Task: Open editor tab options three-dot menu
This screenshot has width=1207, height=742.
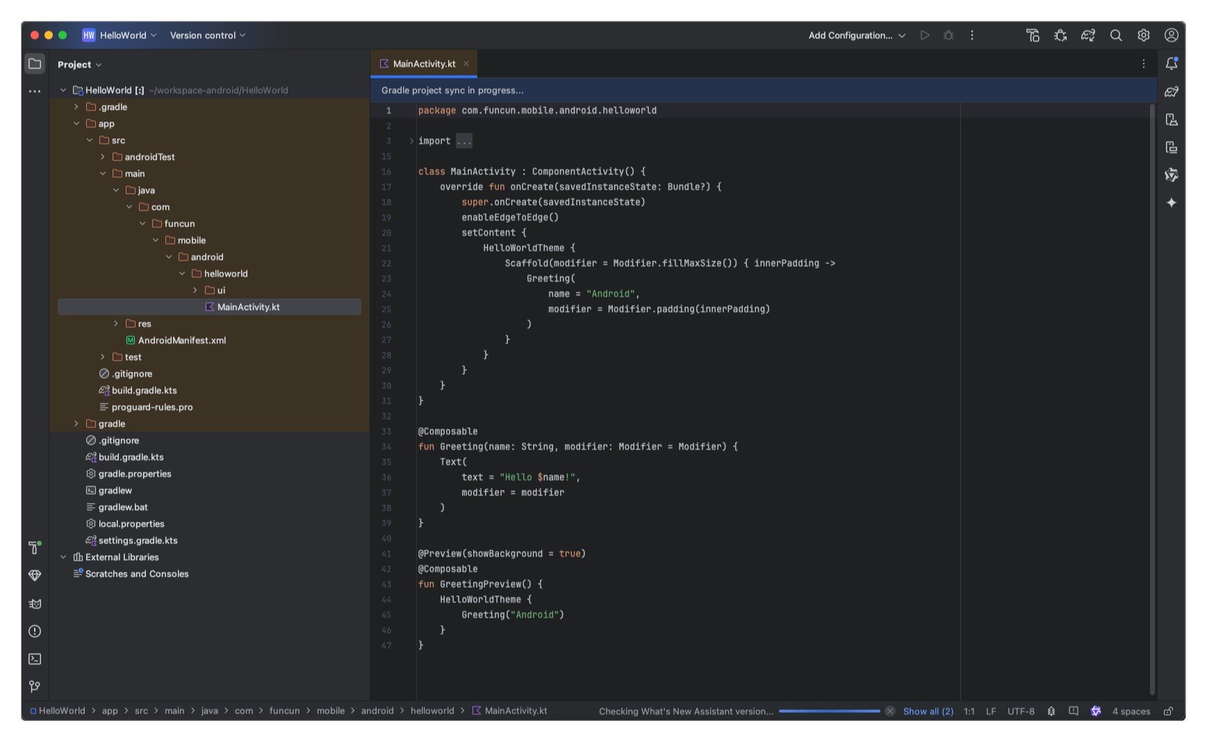Action: click(1144, 64)
